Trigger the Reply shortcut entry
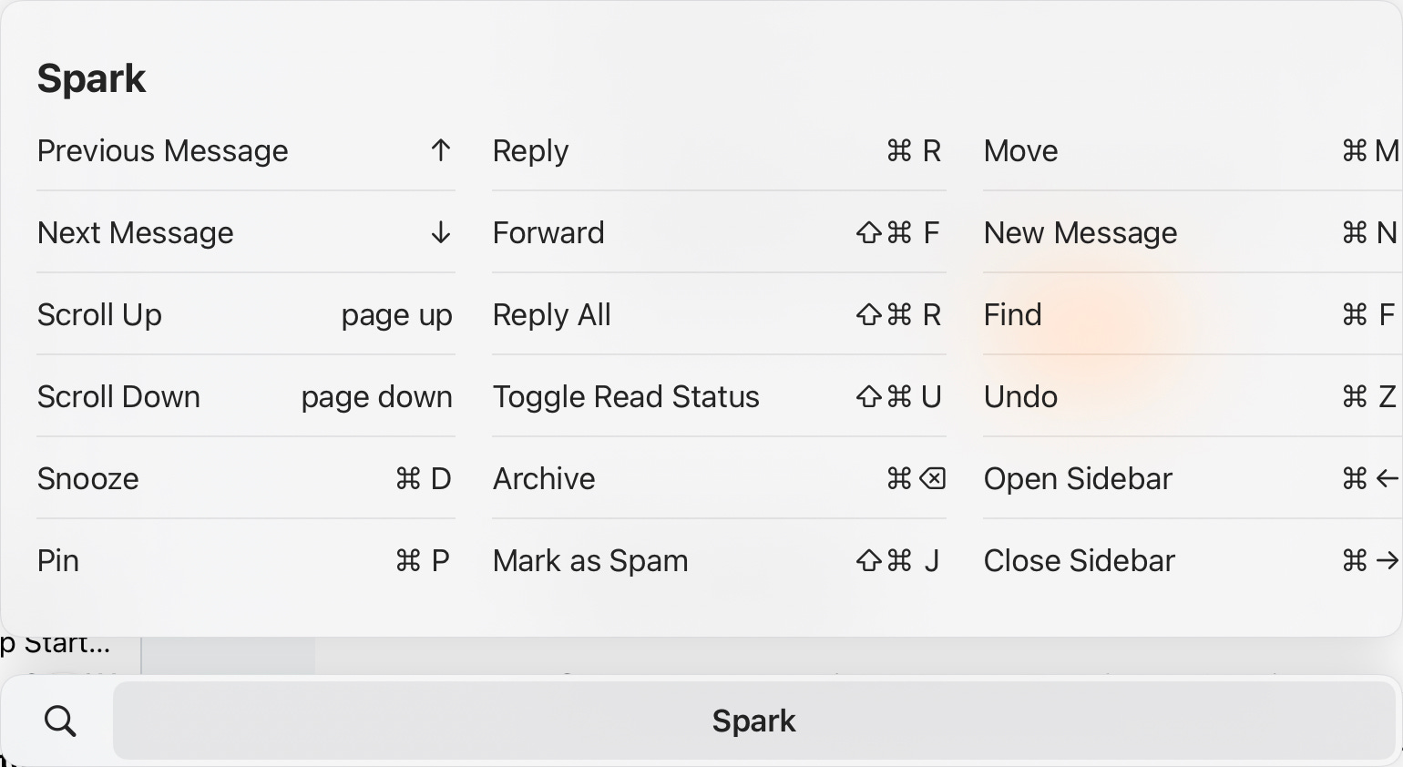This screenshot has height=767, width=1403. 719,150
